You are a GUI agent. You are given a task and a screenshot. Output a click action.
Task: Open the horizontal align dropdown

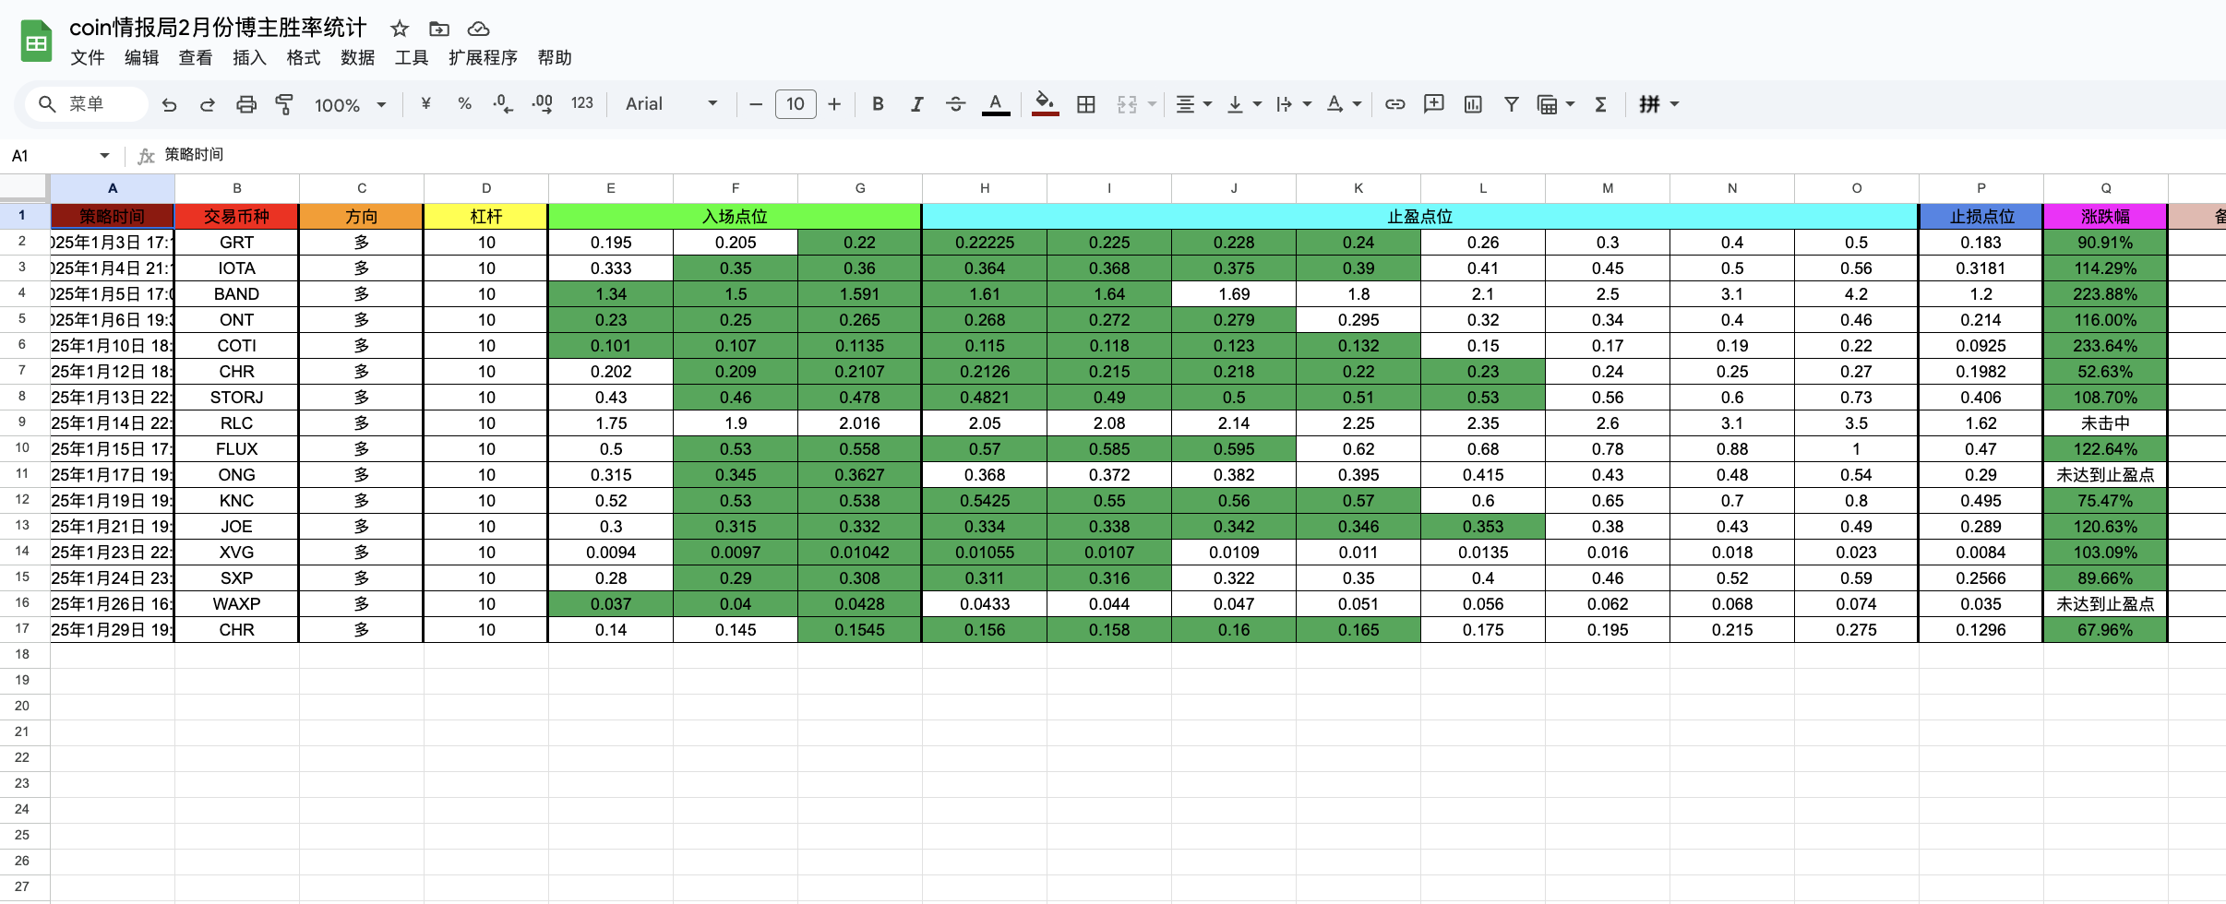pyautogui.click(x=1193, y=104)
